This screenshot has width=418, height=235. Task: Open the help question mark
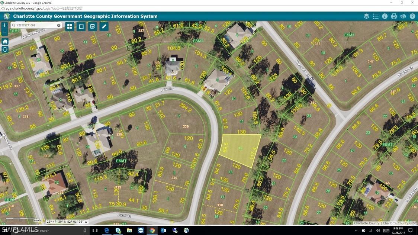[x=412, y=16]
